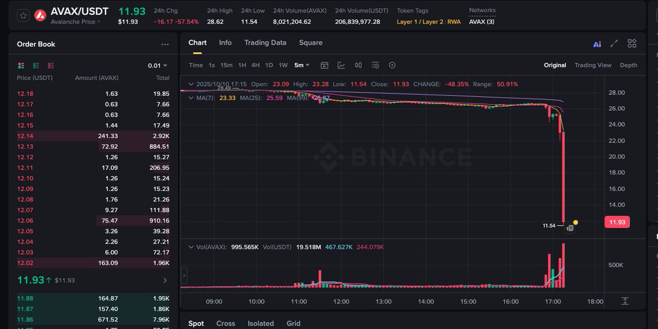Open the chart calendar date picker icon
This screenshot has width=658, height=329.
324,65
